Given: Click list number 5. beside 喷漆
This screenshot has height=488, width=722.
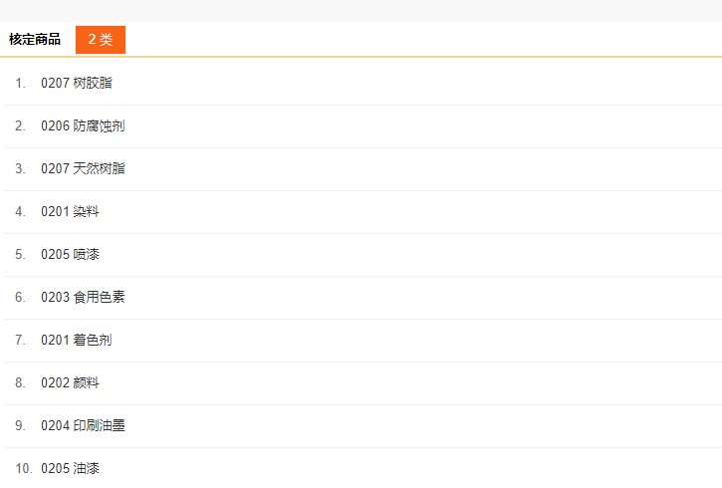Looking at the screenshot, I should tap(20, 254).
